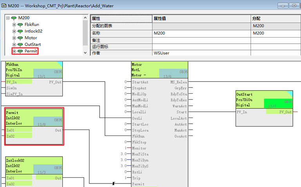
Task: Select the OutStart tree item
Action: [33, 45]
